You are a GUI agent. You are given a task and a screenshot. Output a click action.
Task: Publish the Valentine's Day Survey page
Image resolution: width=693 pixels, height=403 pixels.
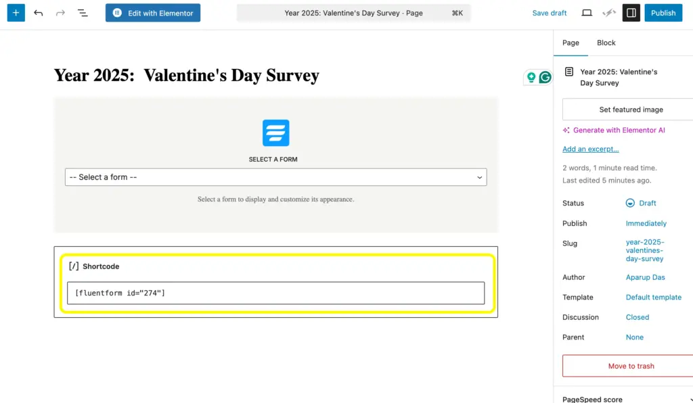(x=663, y=12)
